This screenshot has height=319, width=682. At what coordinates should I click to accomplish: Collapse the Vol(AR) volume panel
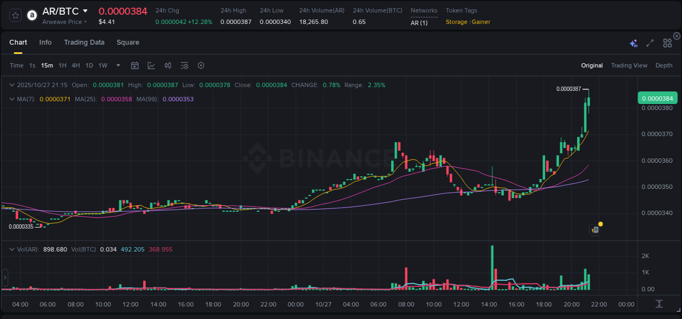pos(11,249)
